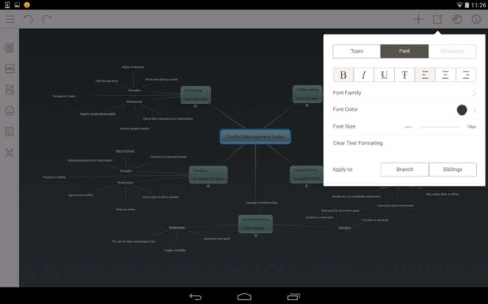Open the info icon in top bar
The width and height of the screenshot is (488, 304).
476,19
